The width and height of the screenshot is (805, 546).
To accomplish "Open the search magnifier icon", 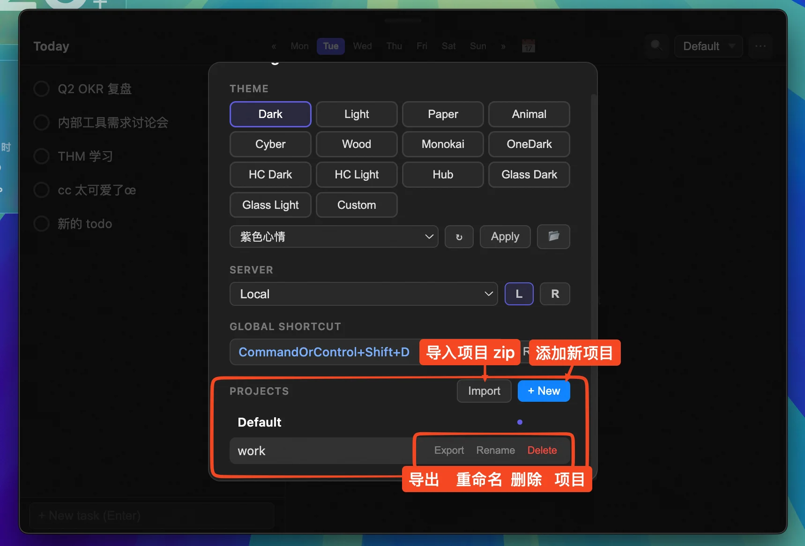I will (x=656, y=46).
